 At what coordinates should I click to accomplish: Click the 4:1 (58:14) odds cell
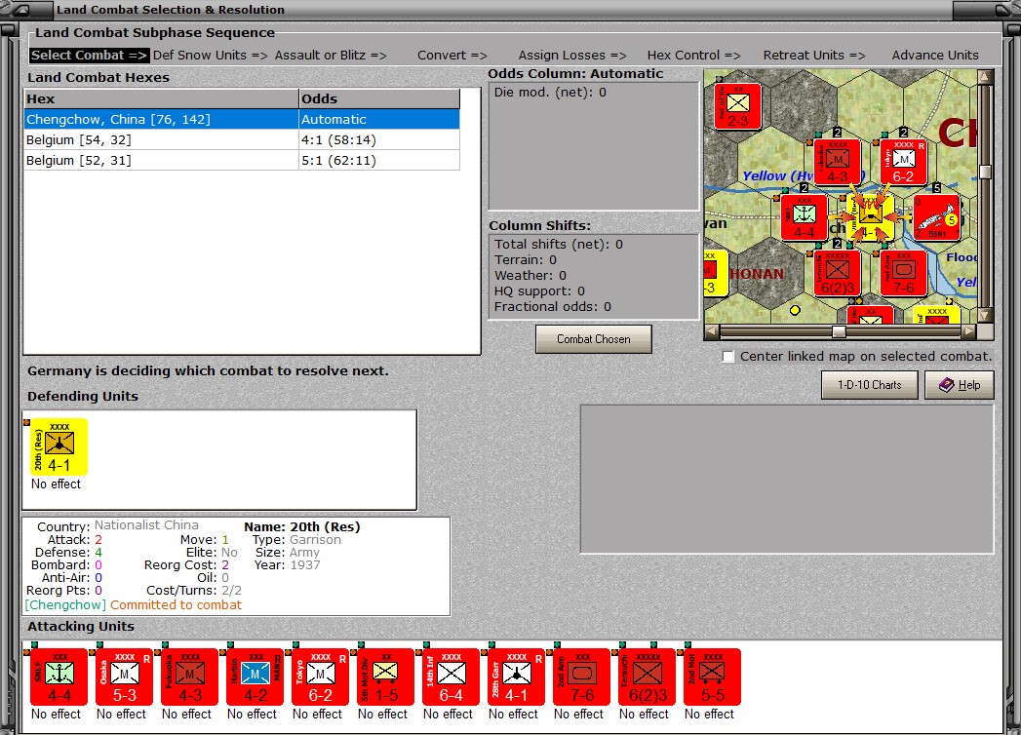pyautogui.click(x=379, y=140)
